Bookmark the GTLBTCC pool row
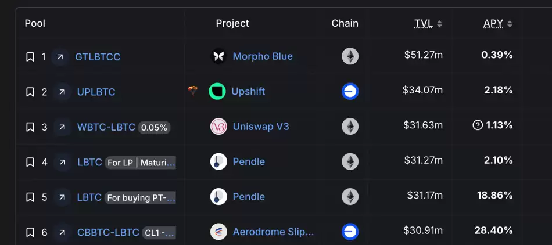Screen dimensions: 552x245 pyautogui.click(x=30, y=57)
